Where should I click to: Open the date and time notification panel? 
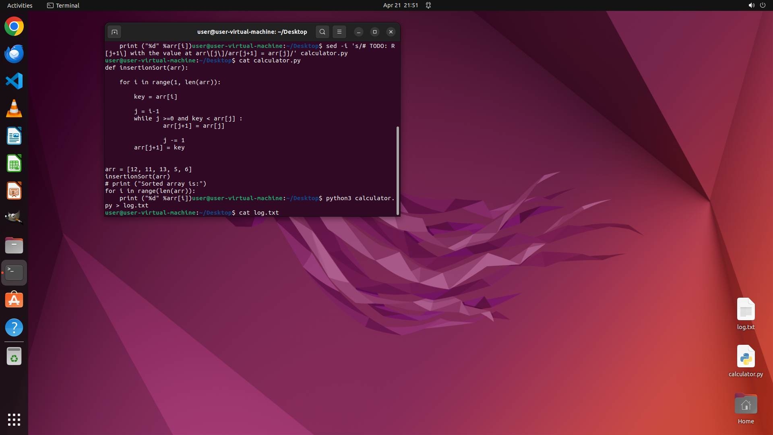[x=400, y=5]
